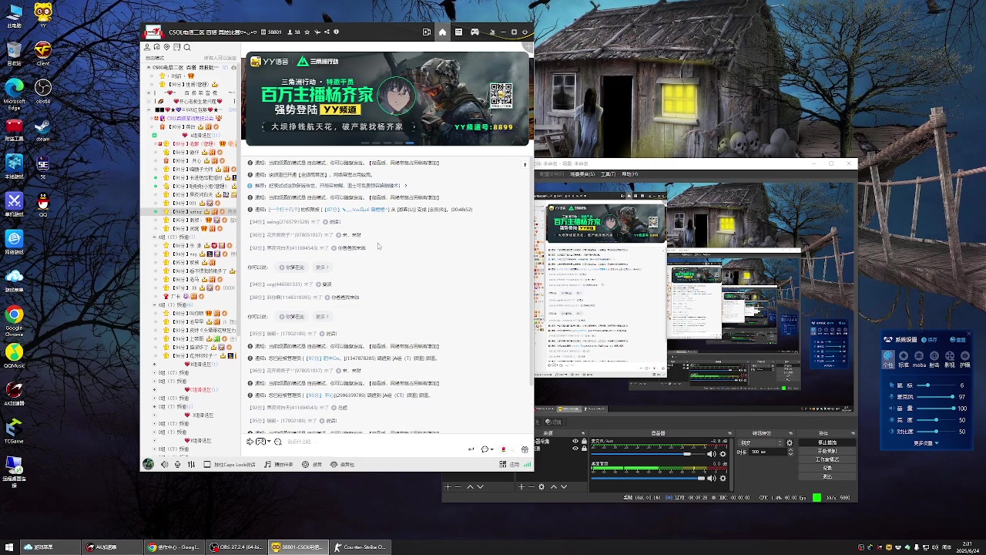The width and height of the screenshot is (986, 555).
Task: Click 开始录制 button in OBS controls
Action: pyautogui.click(x=827, y=451)
